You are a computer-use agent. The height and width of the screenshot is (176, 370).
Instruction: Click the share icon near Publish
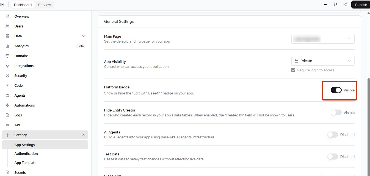point(345,4)
